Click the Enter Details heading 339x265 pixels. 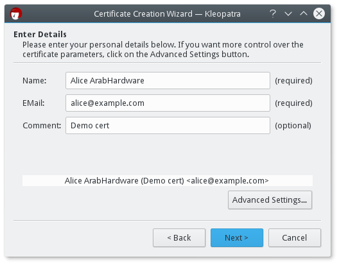40,35
